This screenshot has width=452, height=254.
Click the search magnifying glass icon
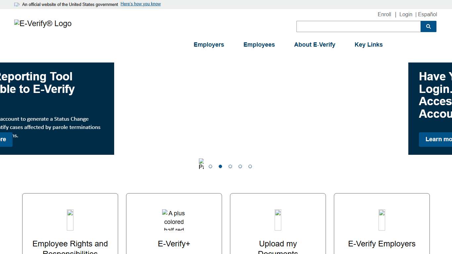click(x=428, y=26)
